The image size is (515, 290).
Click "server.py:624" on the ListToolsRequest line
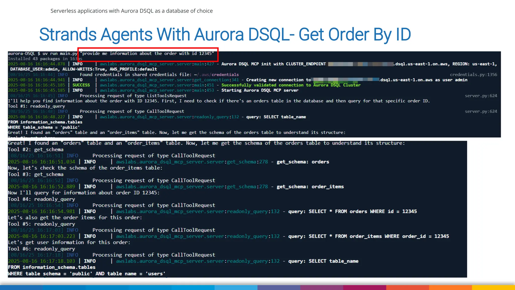click(481, 96)
